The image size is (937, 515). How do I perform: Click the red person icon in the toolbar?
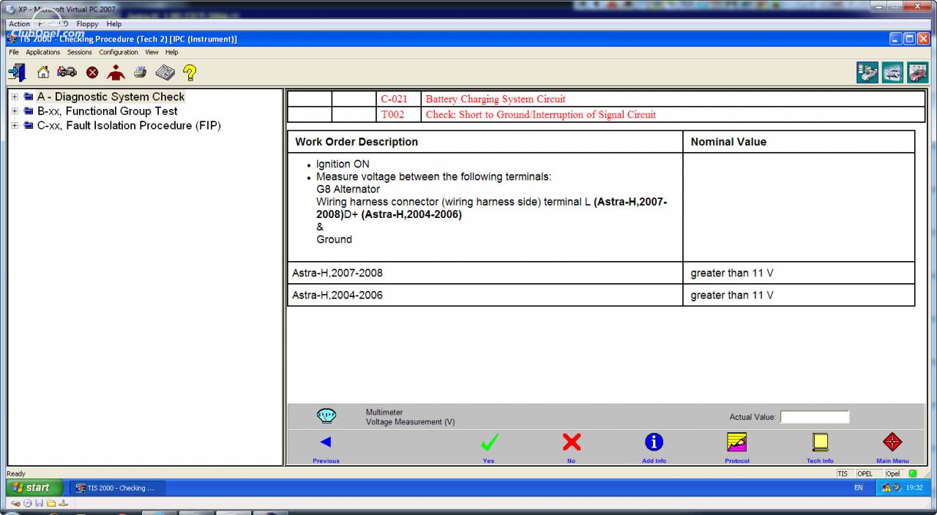point(116,72)
